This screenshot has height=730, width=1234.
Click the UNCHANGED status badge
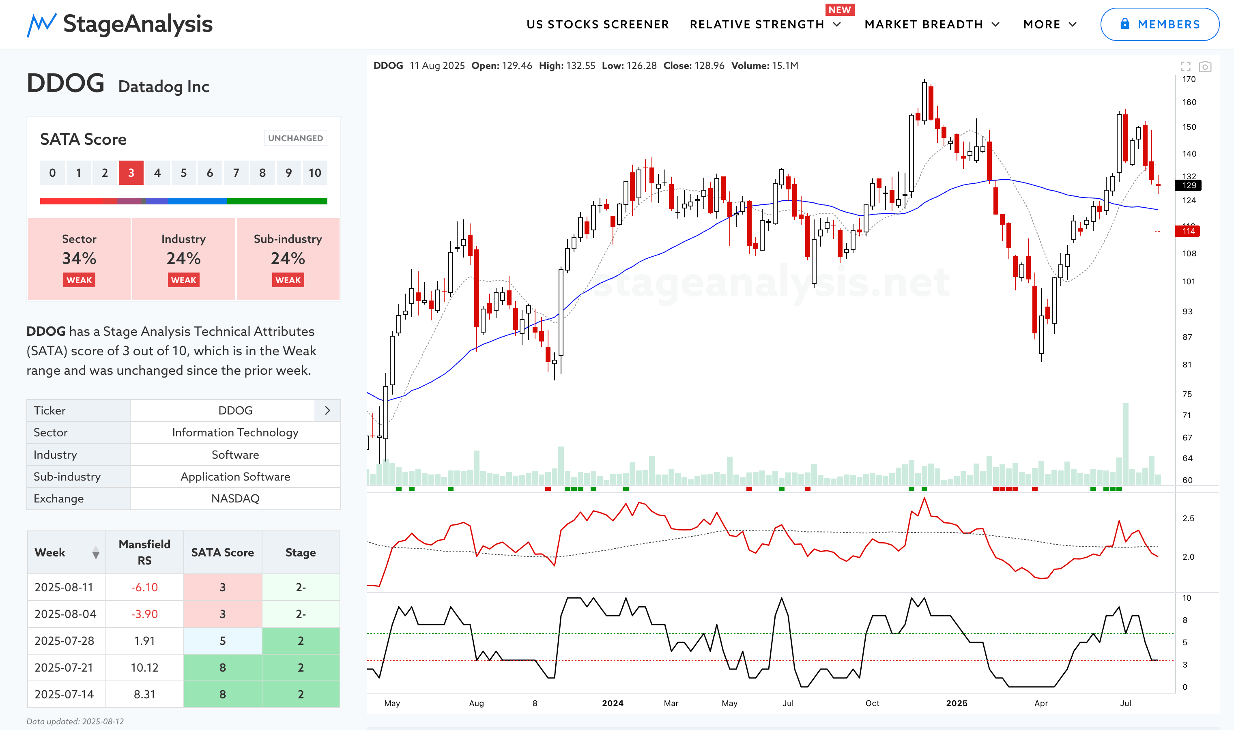(x=296, y=138)
